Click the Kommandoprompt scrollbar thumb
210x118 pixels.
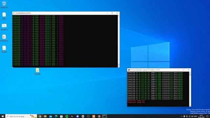pyautogui.click(x=190, y=75)
